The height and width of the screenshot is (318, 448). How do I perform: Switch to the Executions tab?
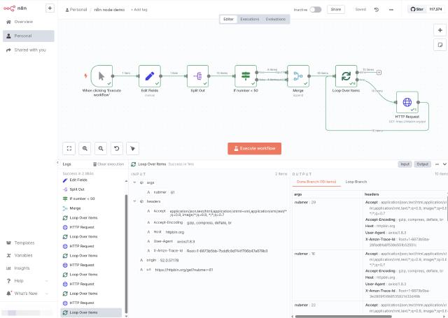(250, 19)
